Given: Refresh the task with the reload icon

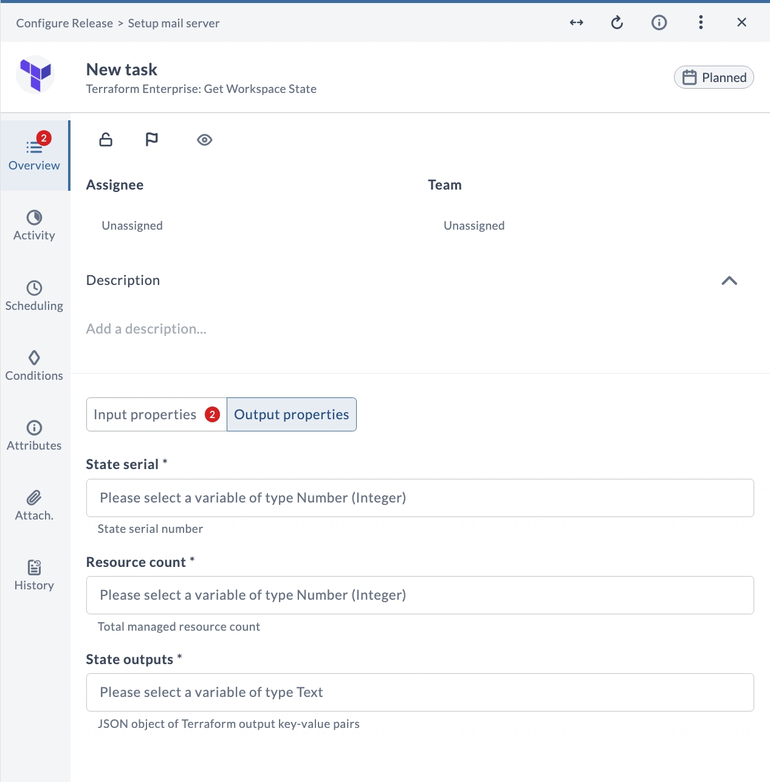Looking at the screenshot, I should click(617, 22).
